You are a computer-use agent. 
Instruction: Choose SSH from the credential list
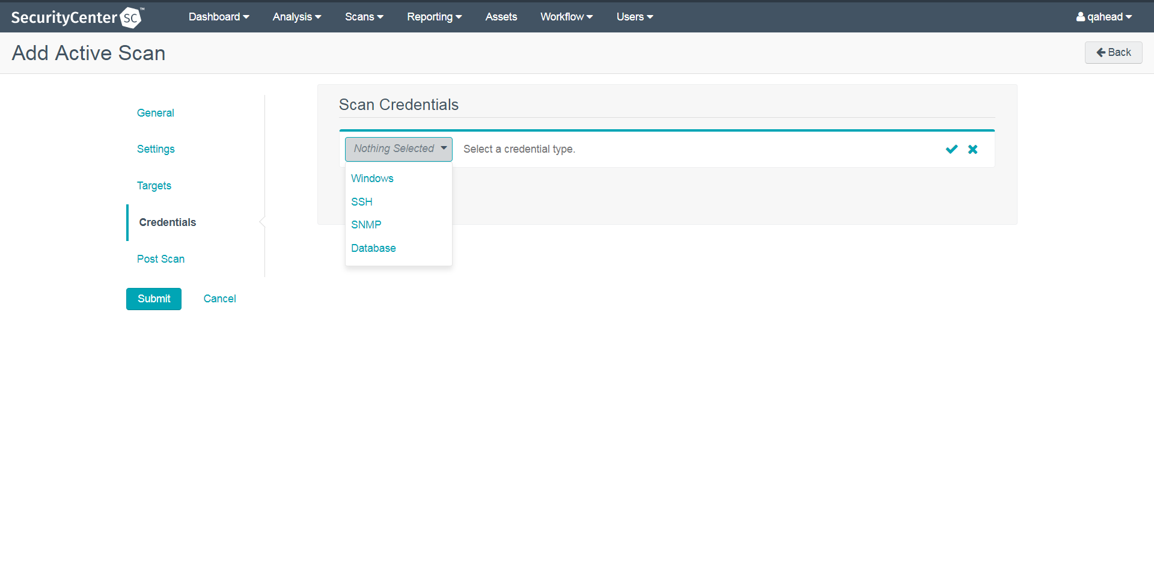point(362,202)
